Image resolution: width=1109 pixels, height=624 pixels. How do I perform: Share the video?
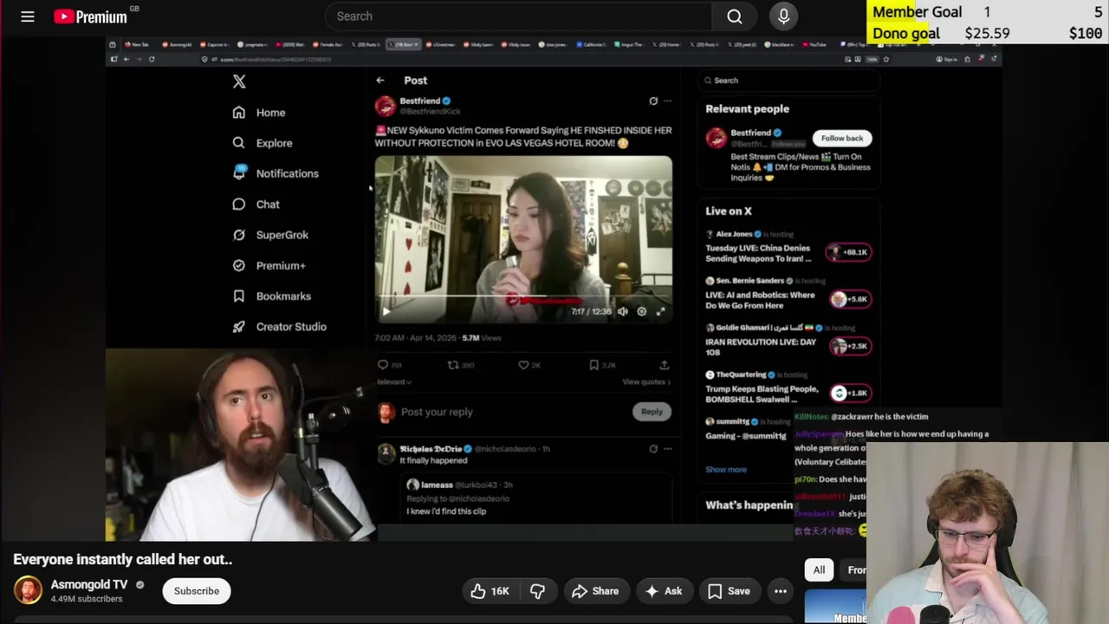(x=595, y=591)
